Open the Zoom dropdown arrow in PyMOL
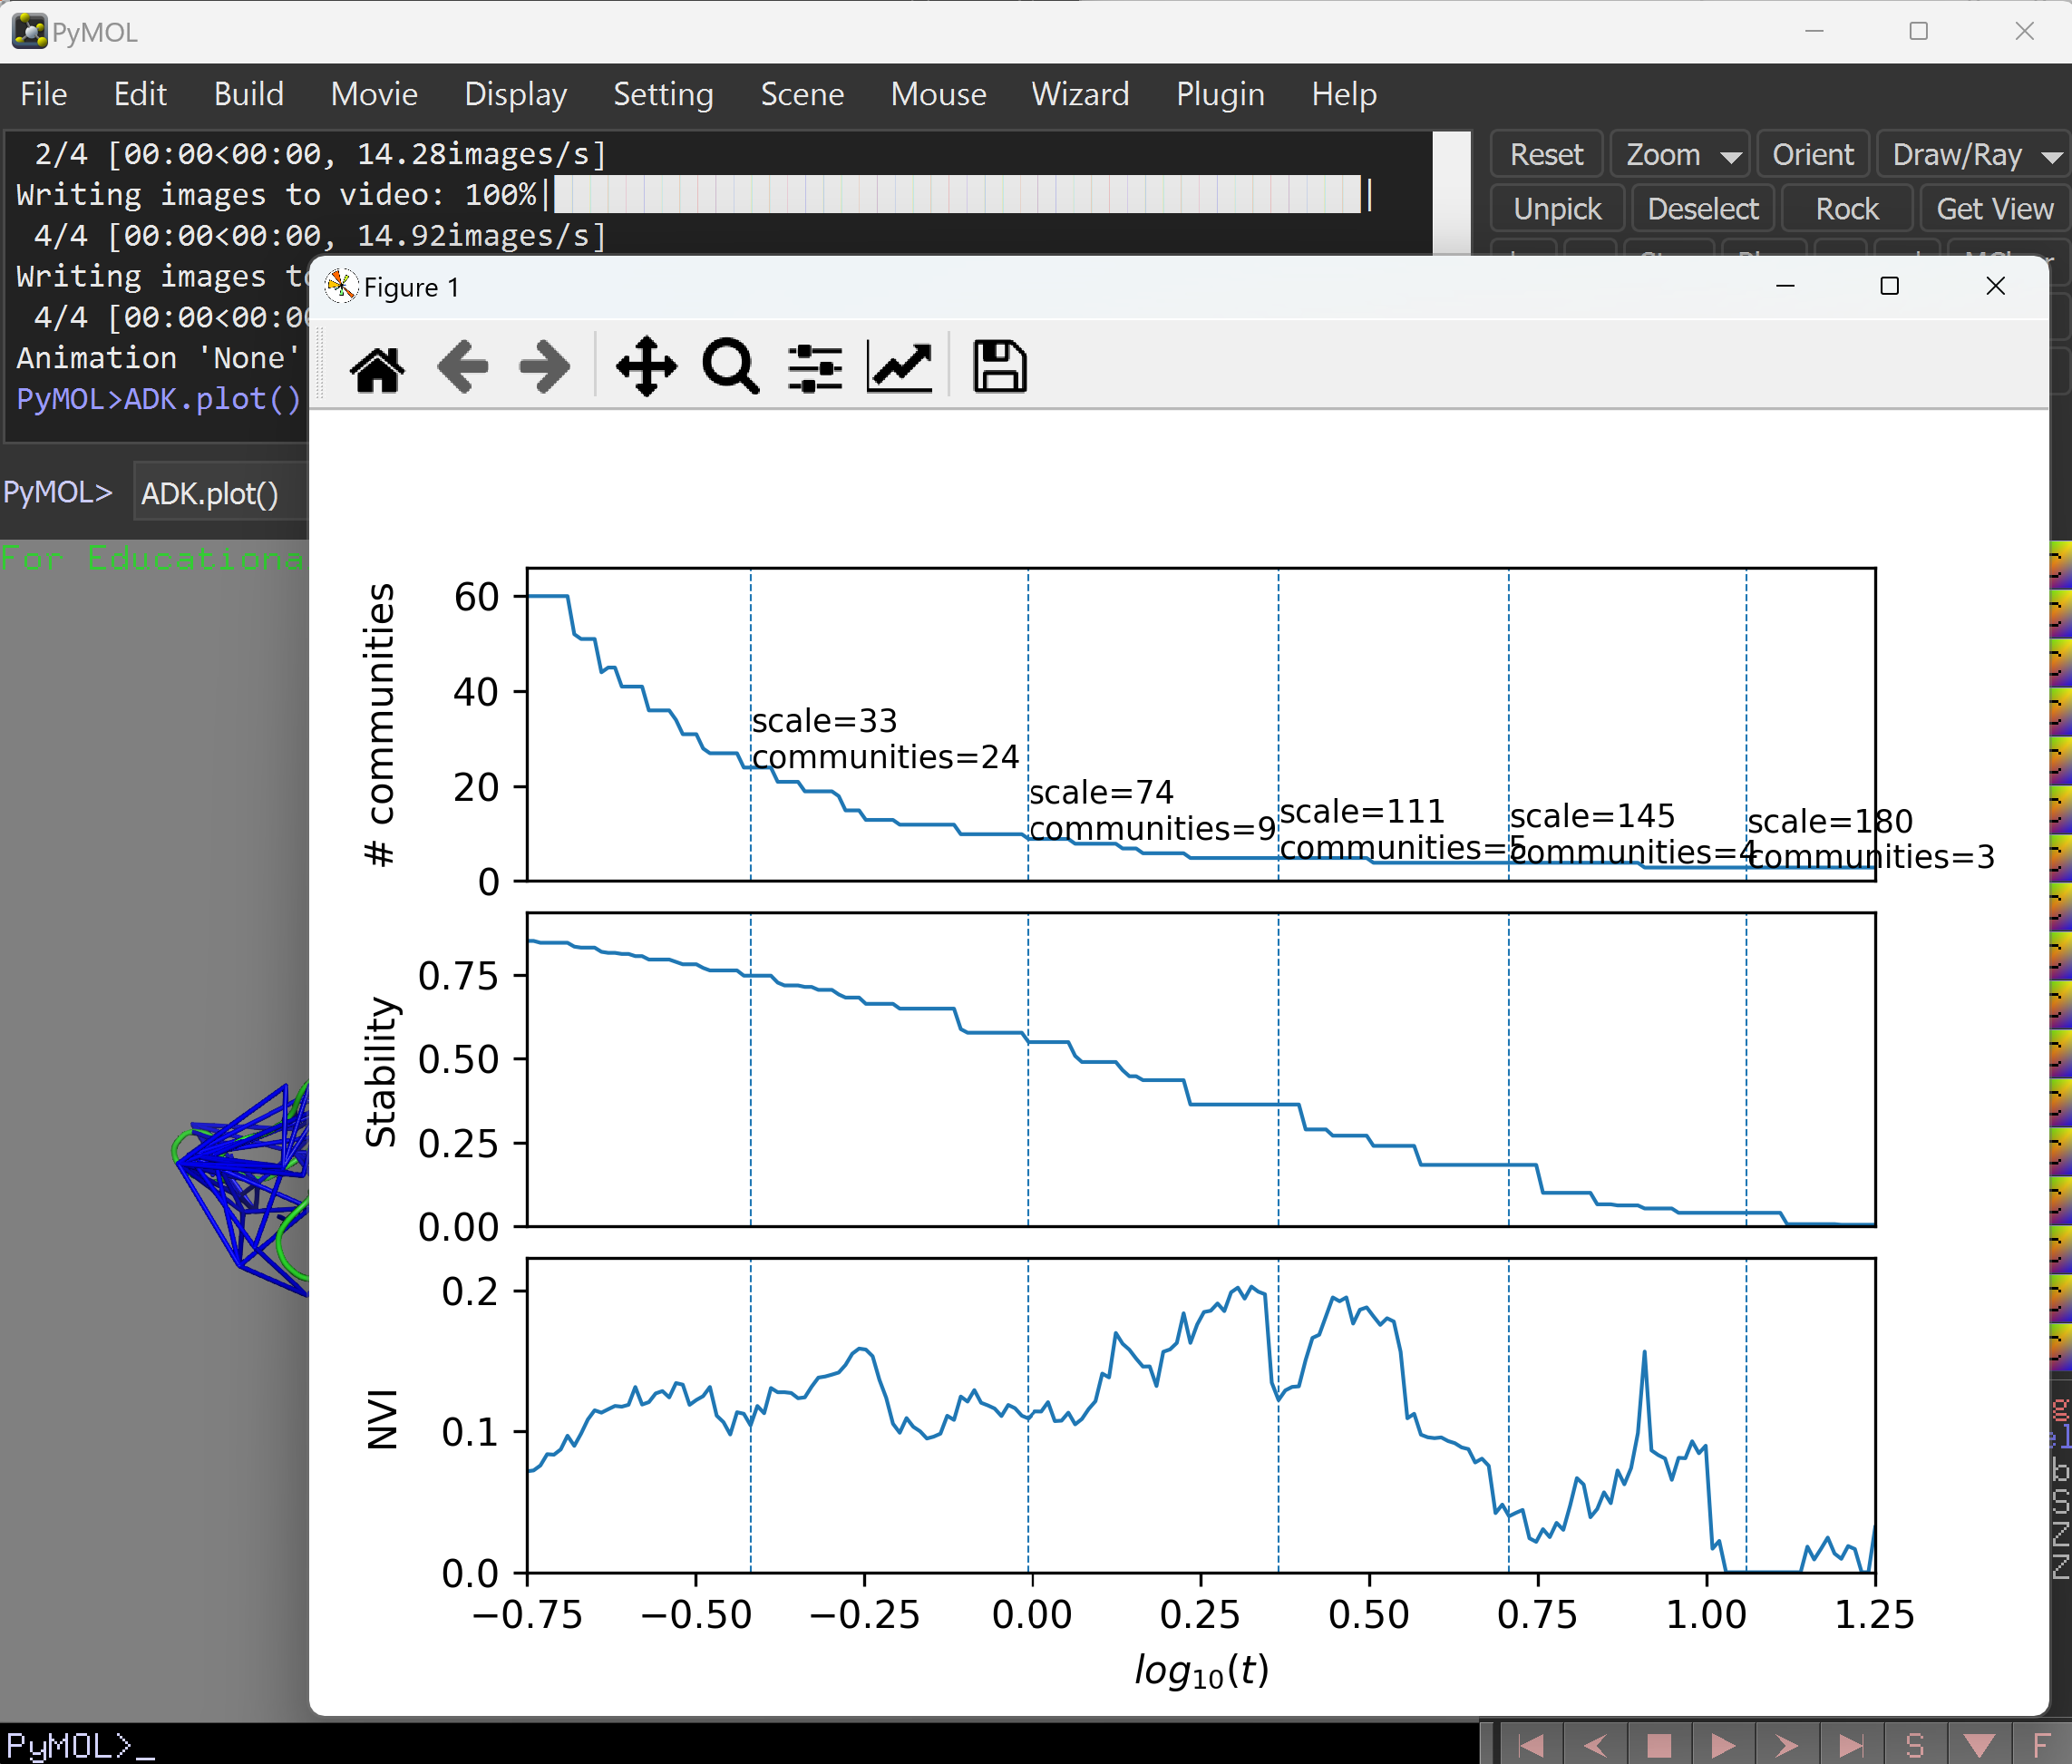This screenshot has width=2072, height=1764. (1731, 157)
